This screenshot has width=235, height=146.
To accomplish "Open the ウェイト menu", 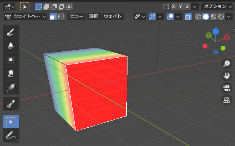I will pos(113,17).
